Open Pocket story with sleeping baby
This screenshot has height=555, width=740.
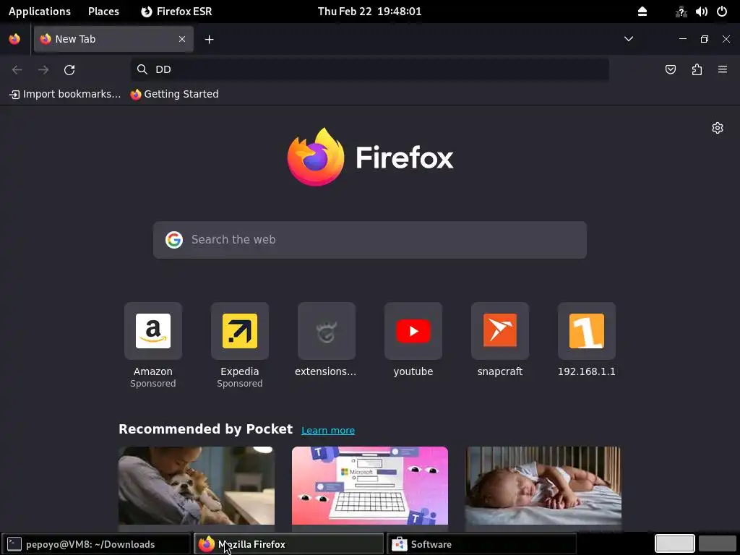(x=543, y=486)
